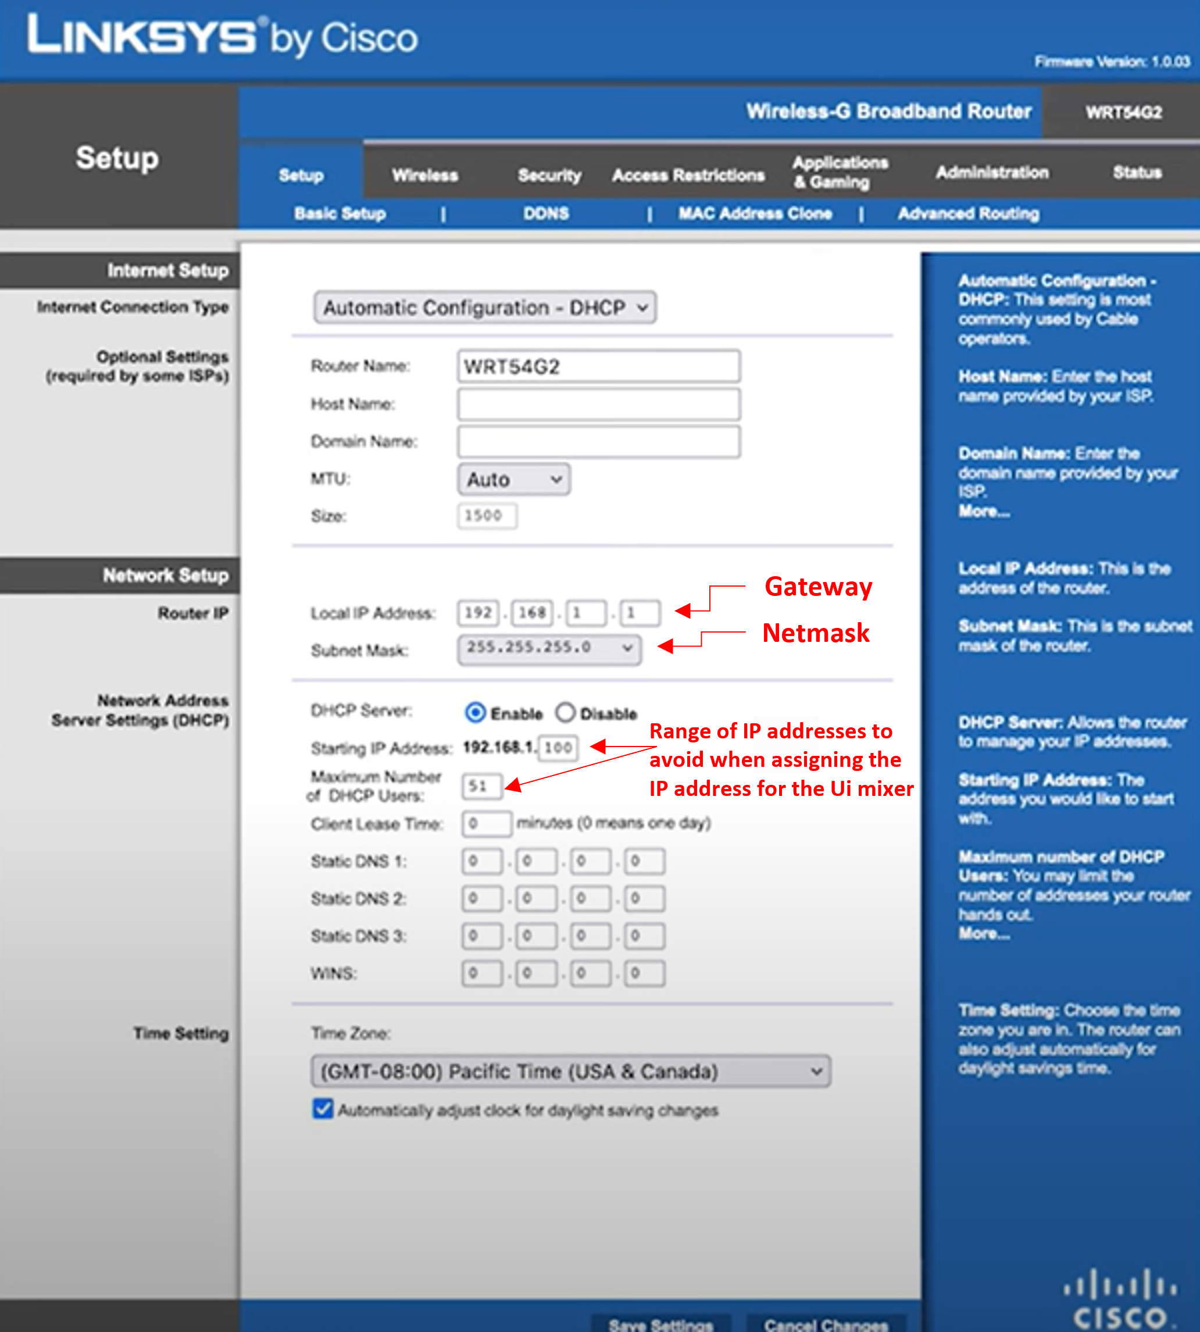Switch to the Security tab
Image resolution: width=1200 pixels, height=1332 pixels.
[x=550, y=176]
